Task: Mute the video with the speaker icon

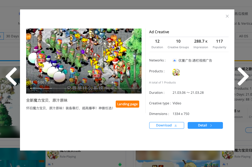Action: 114,82
